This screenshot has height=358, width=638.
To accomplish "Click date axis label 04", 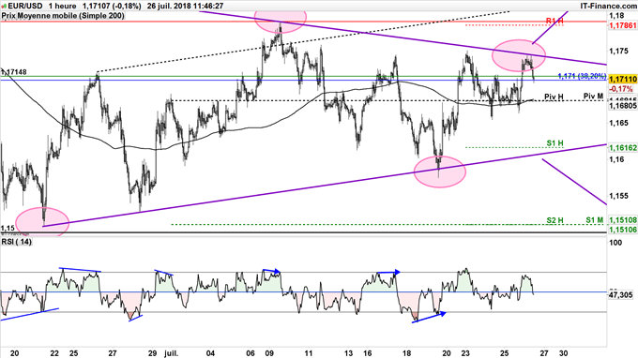I will 211,353.
